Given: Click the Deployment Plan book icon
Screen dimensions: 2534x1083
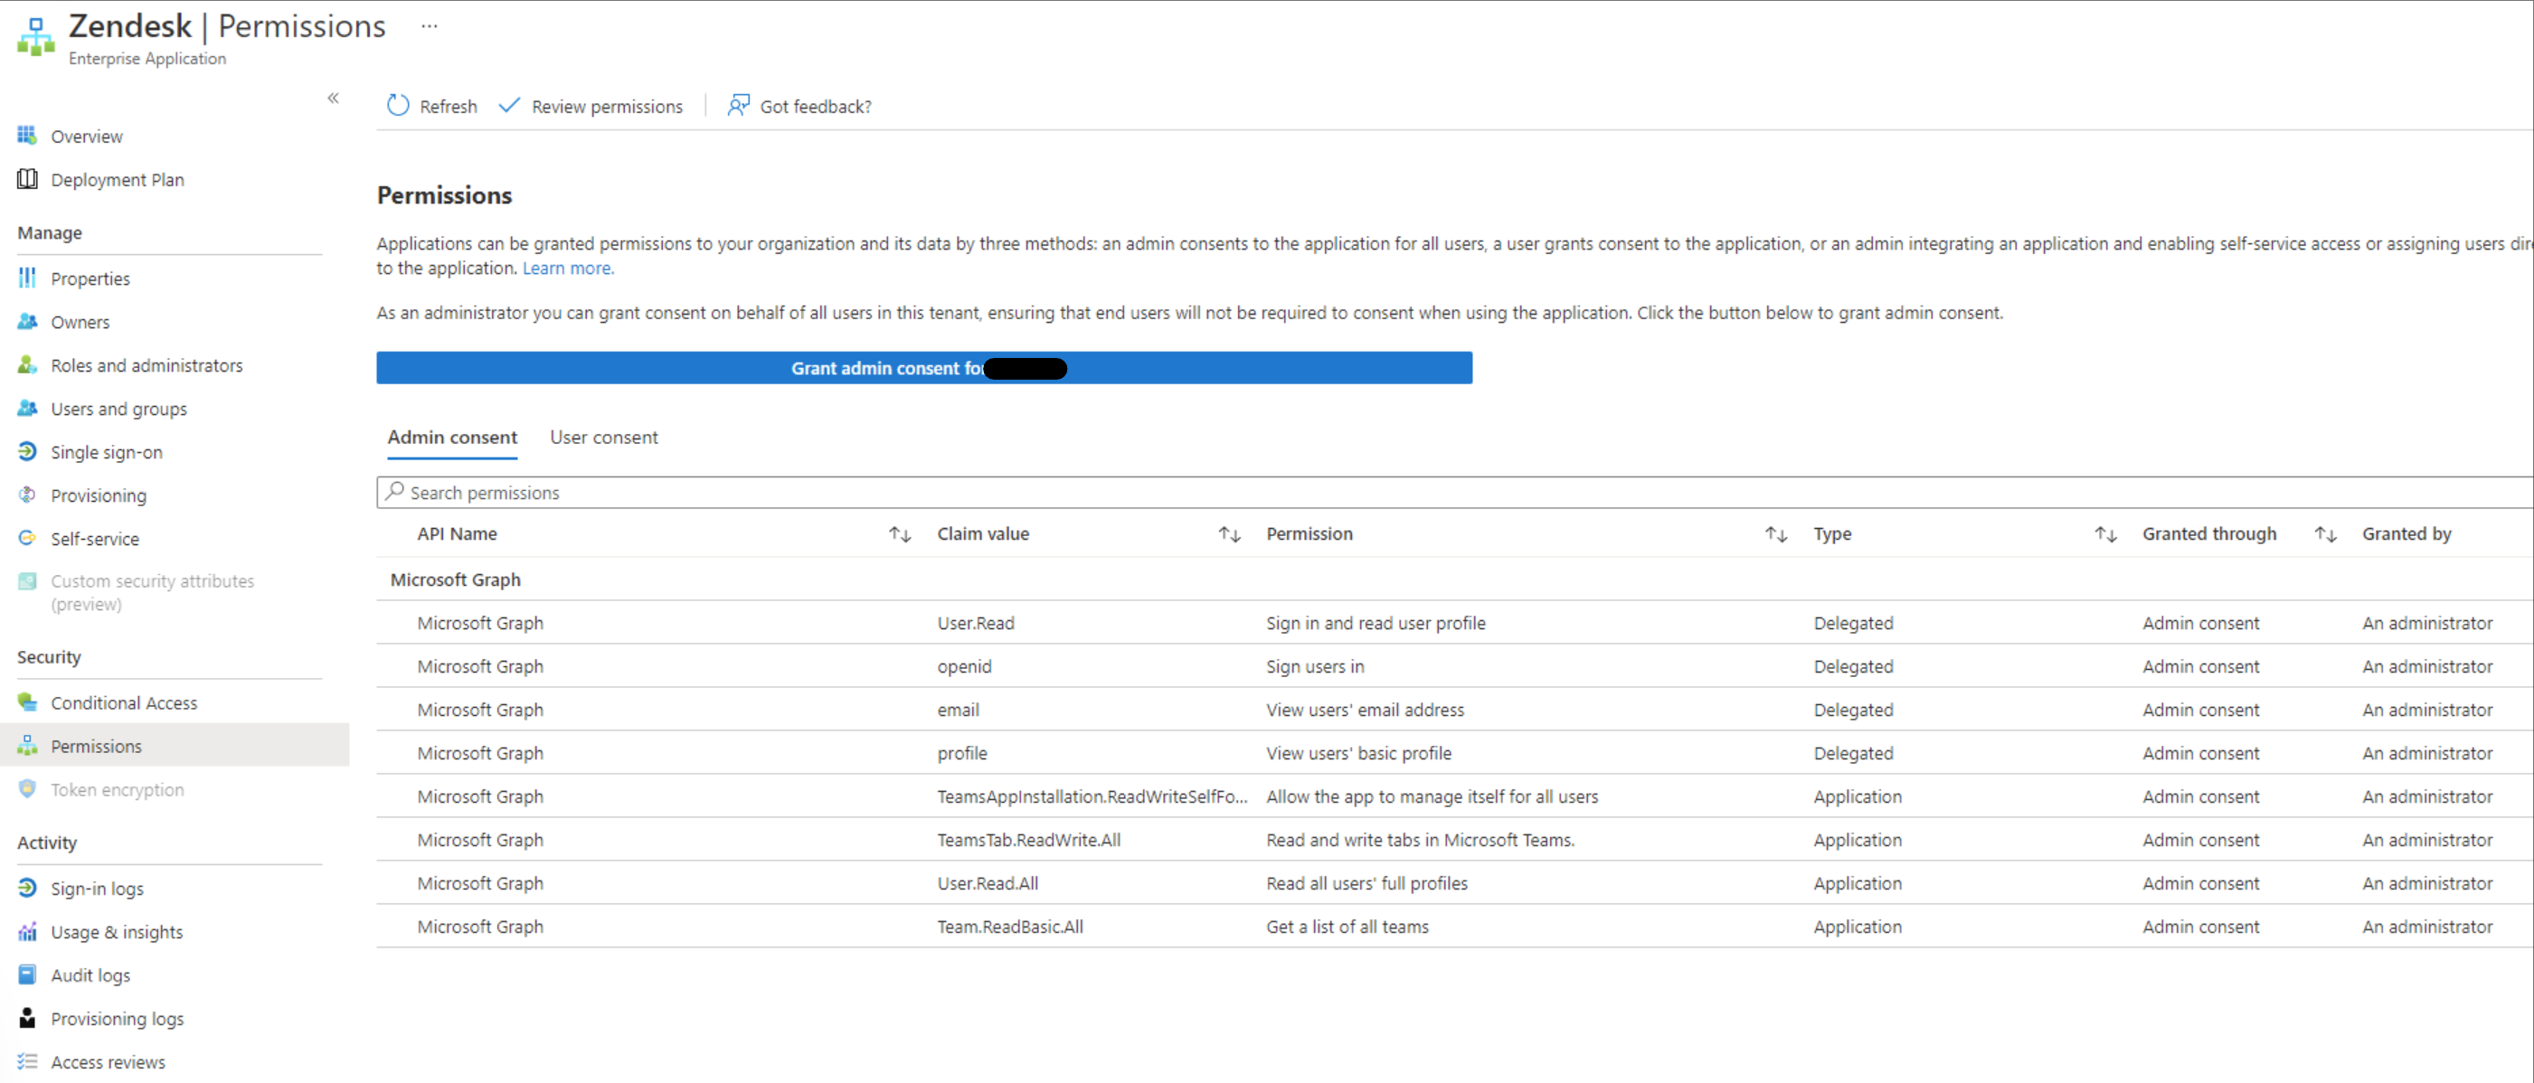Looking at the screenshot, I should coord(26,179).
